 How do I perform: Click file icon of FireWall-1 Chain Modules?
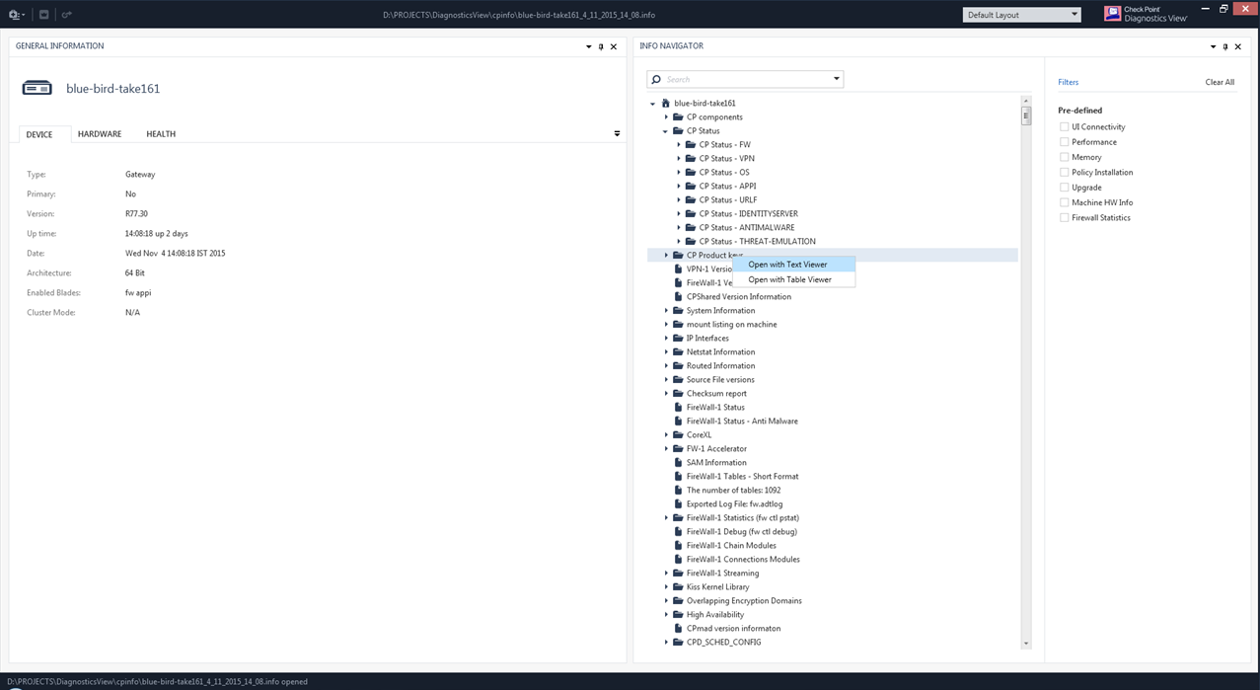(x=678, y=545)
